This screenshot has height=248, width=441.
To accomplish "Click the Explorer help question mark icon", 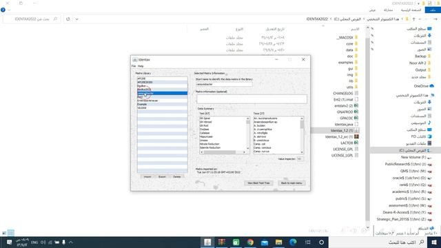I will pos(3,10).
